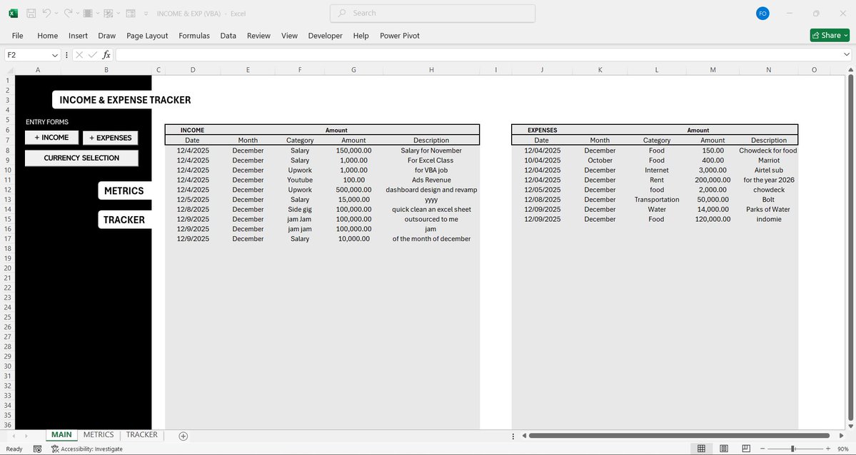The width and height of the screenshot is (856, 455).
Task: Click the diagonal-pattern quick access toolbar icon
Action: (108, 13)
